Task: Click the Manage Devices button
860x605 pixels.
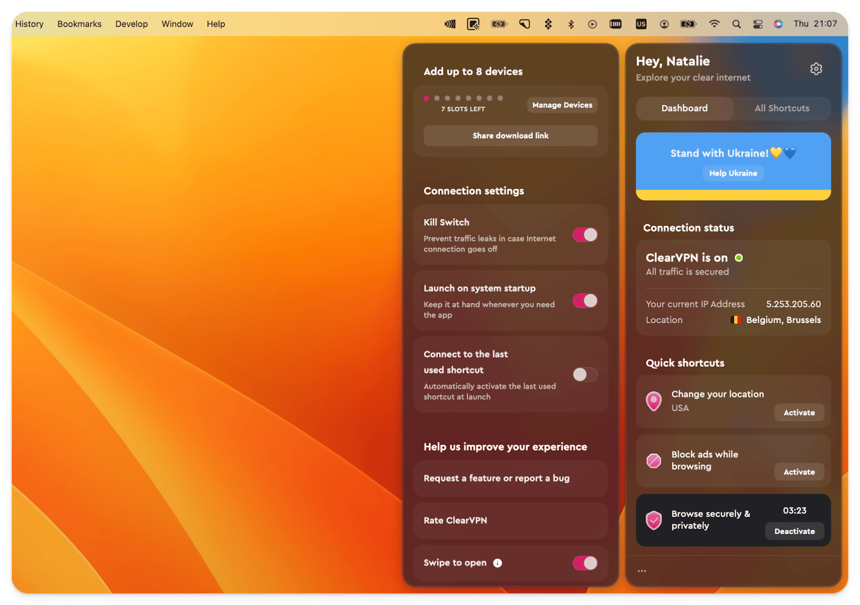Action: 562,105
